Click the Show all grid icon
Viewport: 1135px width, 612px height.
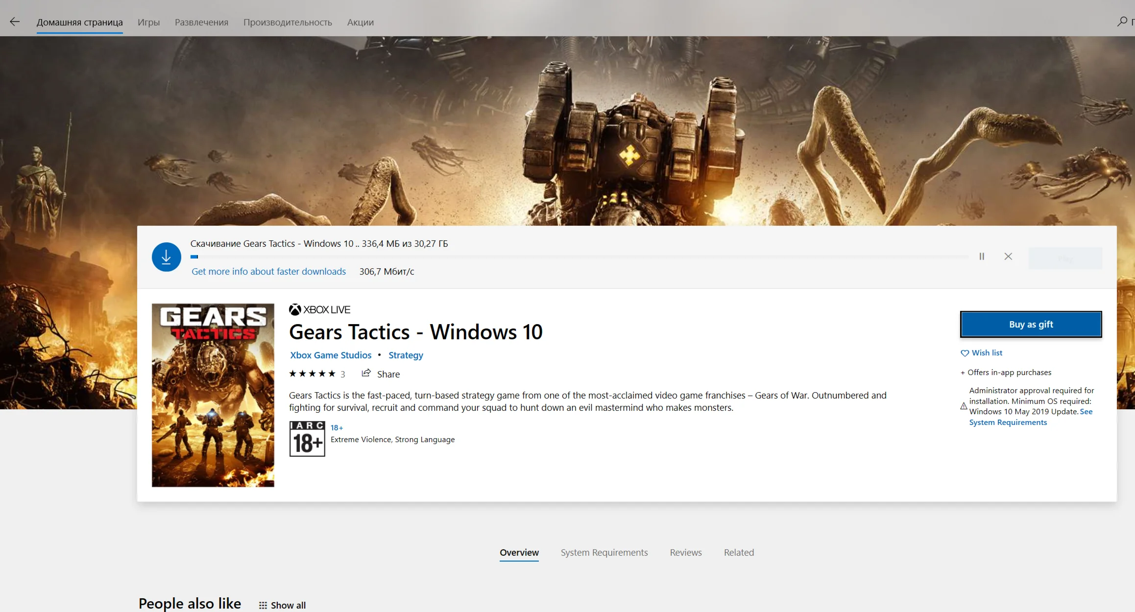[x=263, y=605]
